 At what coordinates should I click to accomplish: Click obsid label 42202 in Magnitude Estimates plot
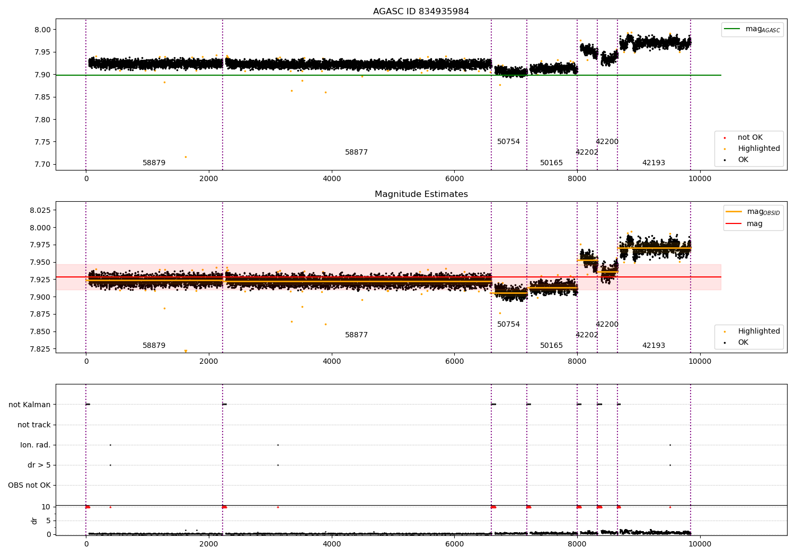click(587, 335)
